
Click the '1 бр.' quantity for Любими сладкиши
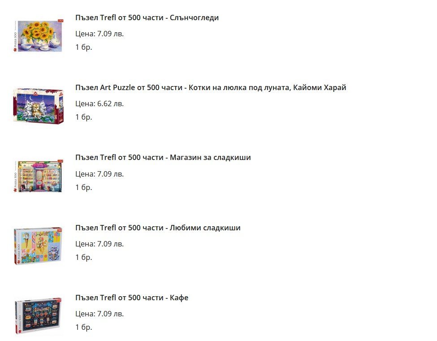(84, 257)
